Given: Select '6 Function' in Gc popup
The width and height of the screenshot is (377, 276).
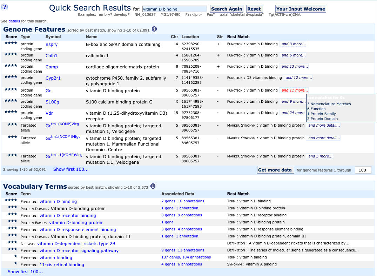Looking at the screenshot, I should coord(316,109).
